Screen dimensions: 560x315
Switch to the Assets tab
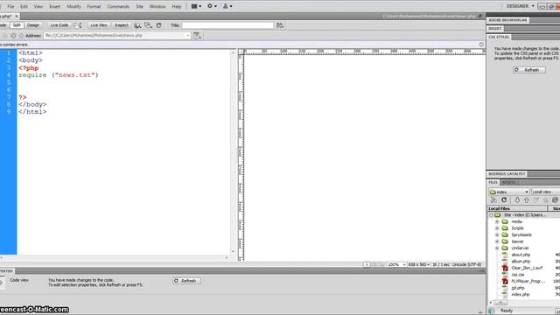[x=509, y=183]
